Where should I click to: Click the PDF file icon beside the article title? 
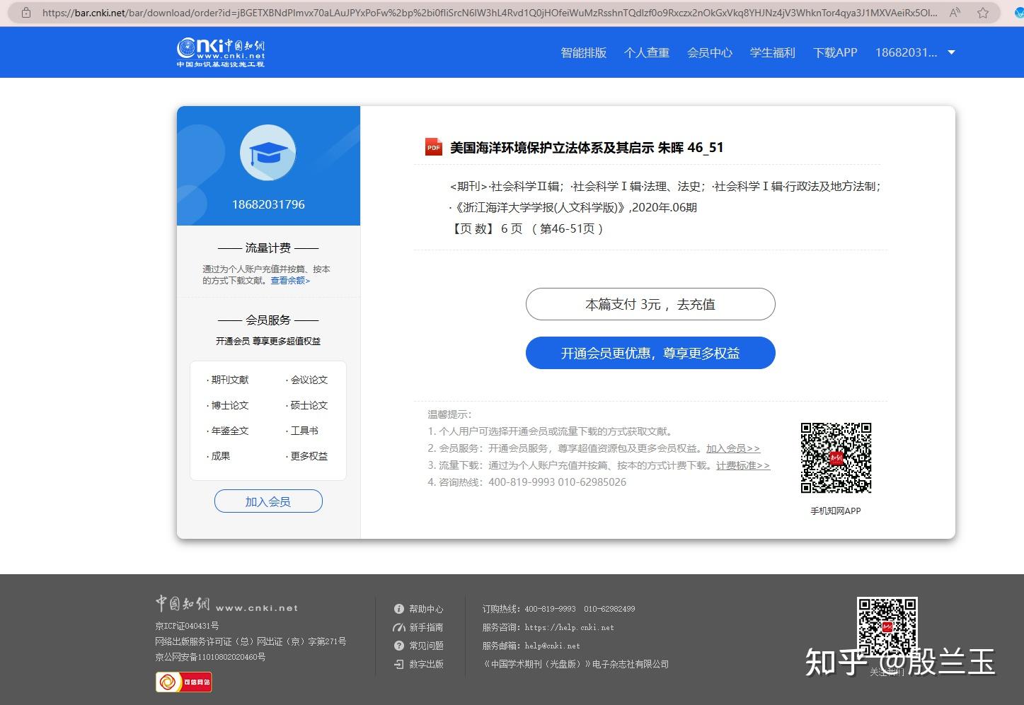tap(433, 147)
